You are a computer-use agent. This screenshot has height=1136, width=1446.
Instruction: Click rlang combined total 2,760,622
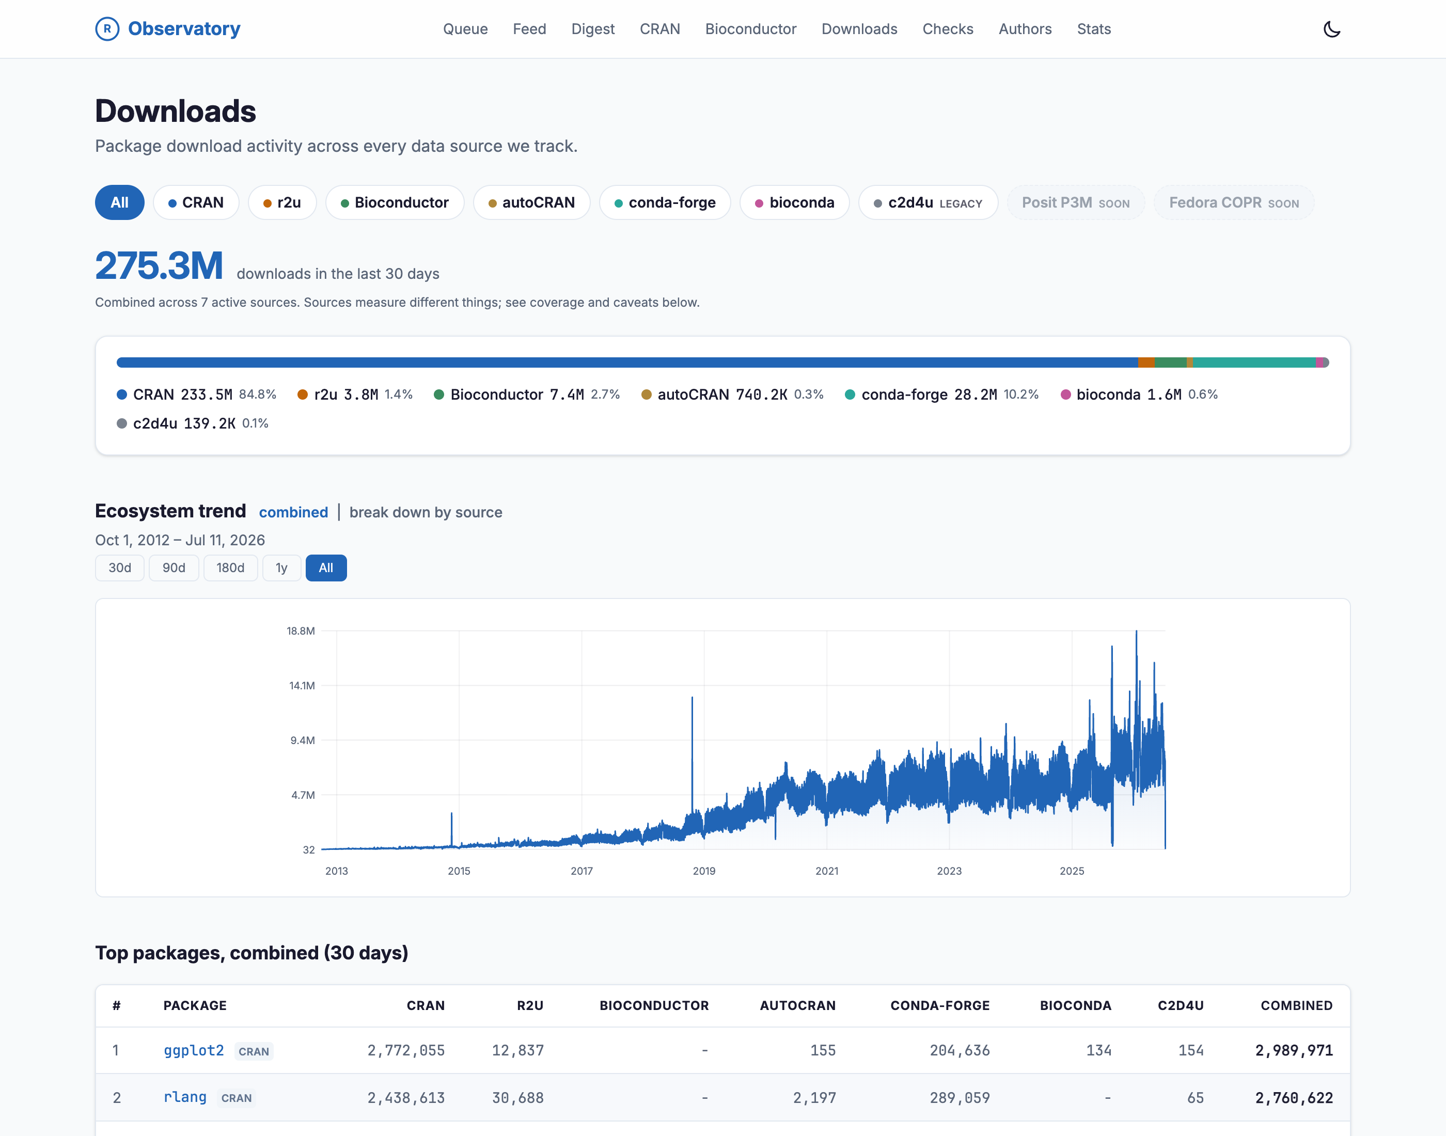(x=1294, y=1097)
